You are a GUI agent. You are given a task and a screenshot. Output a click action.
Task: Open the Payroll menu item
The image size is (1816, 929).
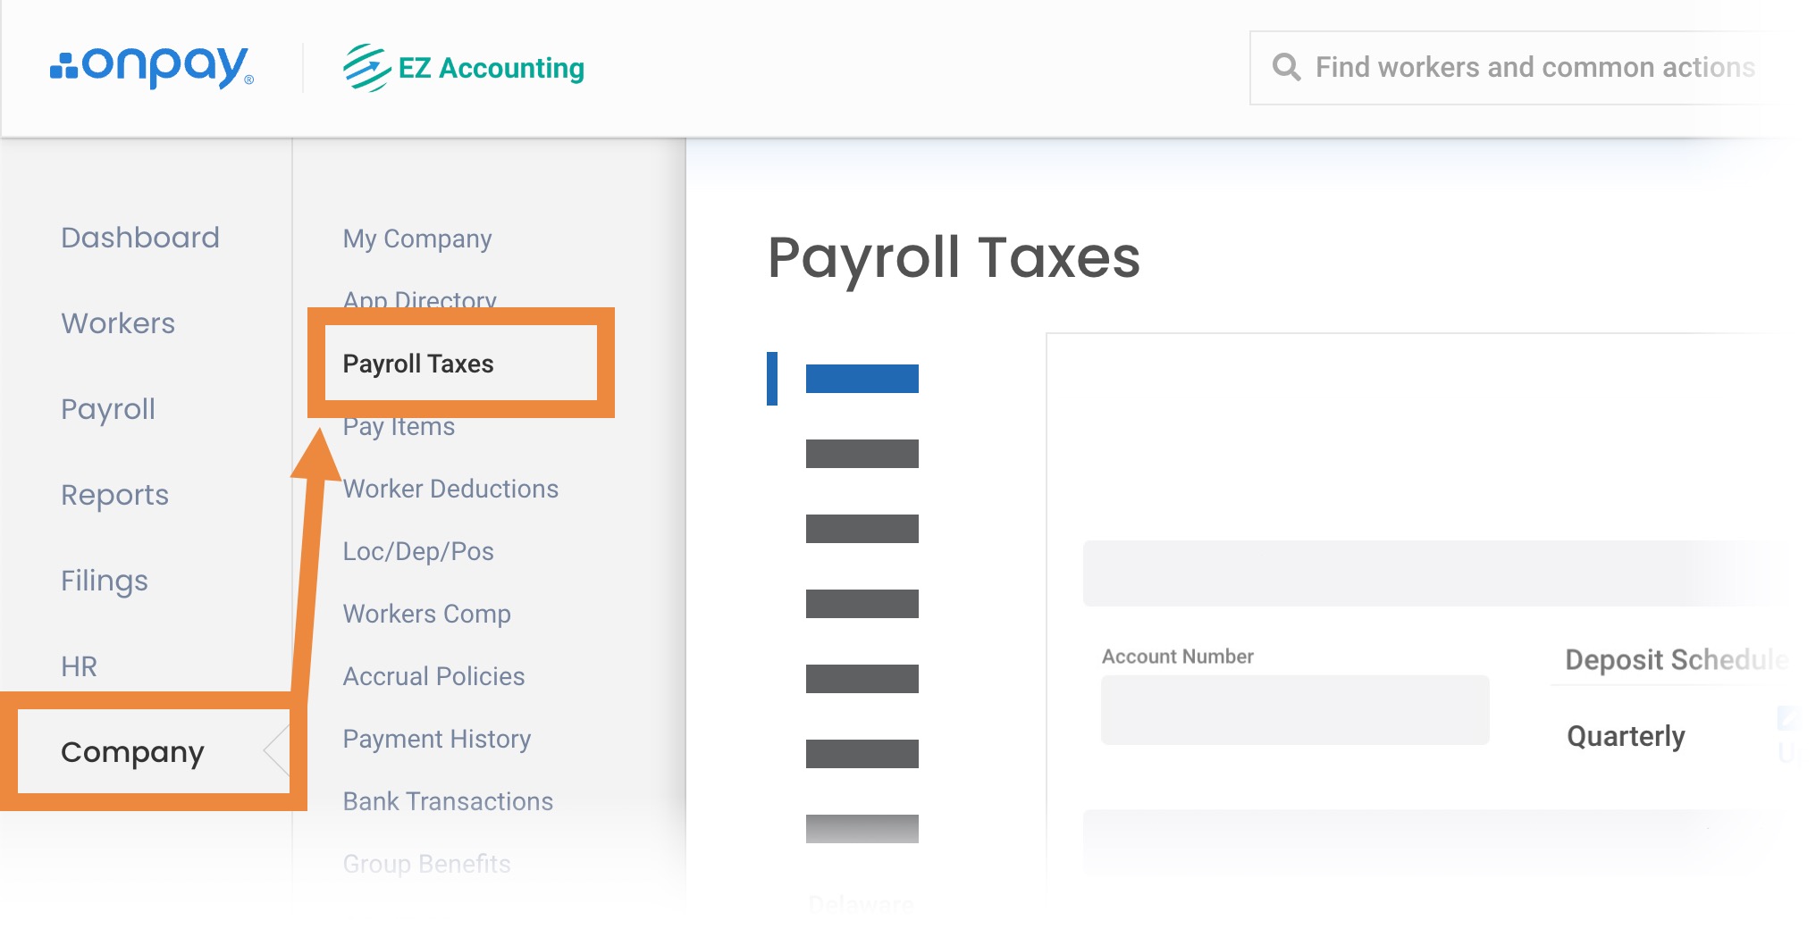[x=108, y=409]
